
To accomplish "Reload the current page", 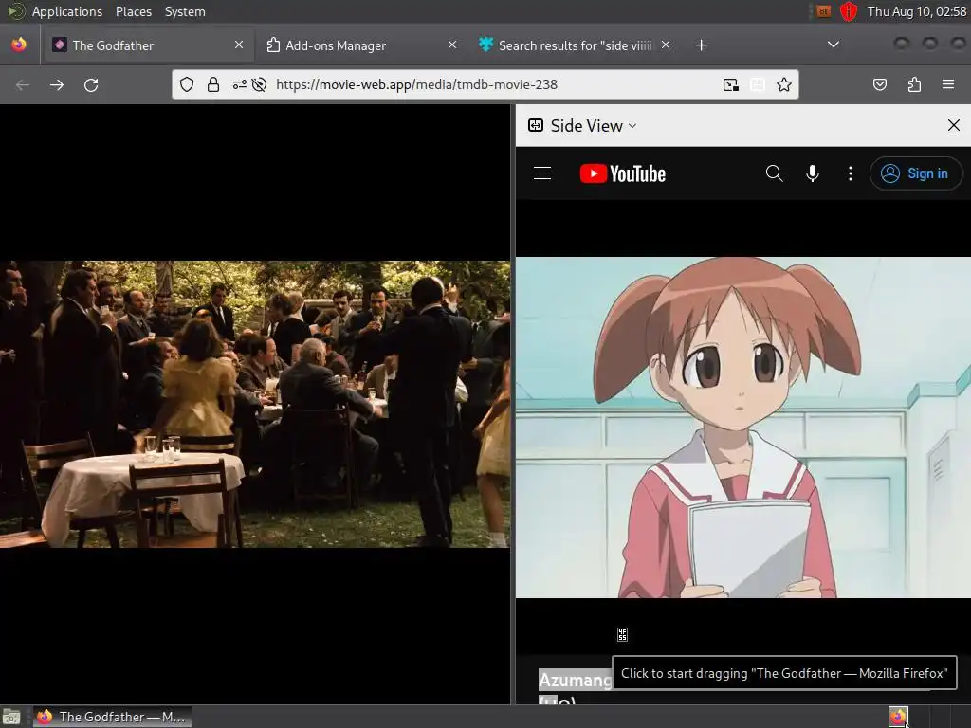I will point(91,84).
